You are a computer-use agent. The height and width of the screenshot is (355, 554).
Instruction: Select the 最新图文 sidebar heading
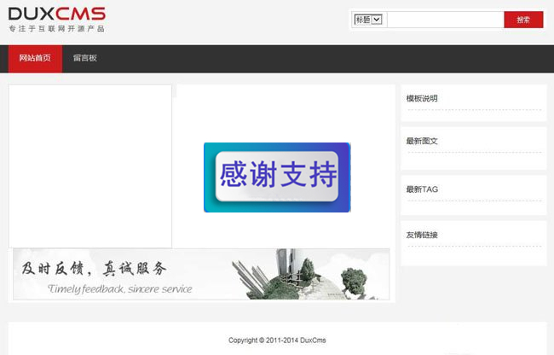422,141
